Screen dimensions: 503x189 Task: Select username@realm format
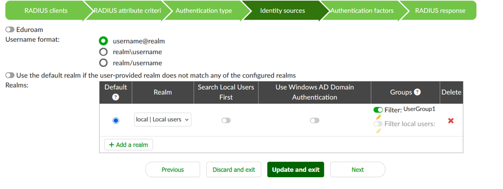[x=103, y=41]
